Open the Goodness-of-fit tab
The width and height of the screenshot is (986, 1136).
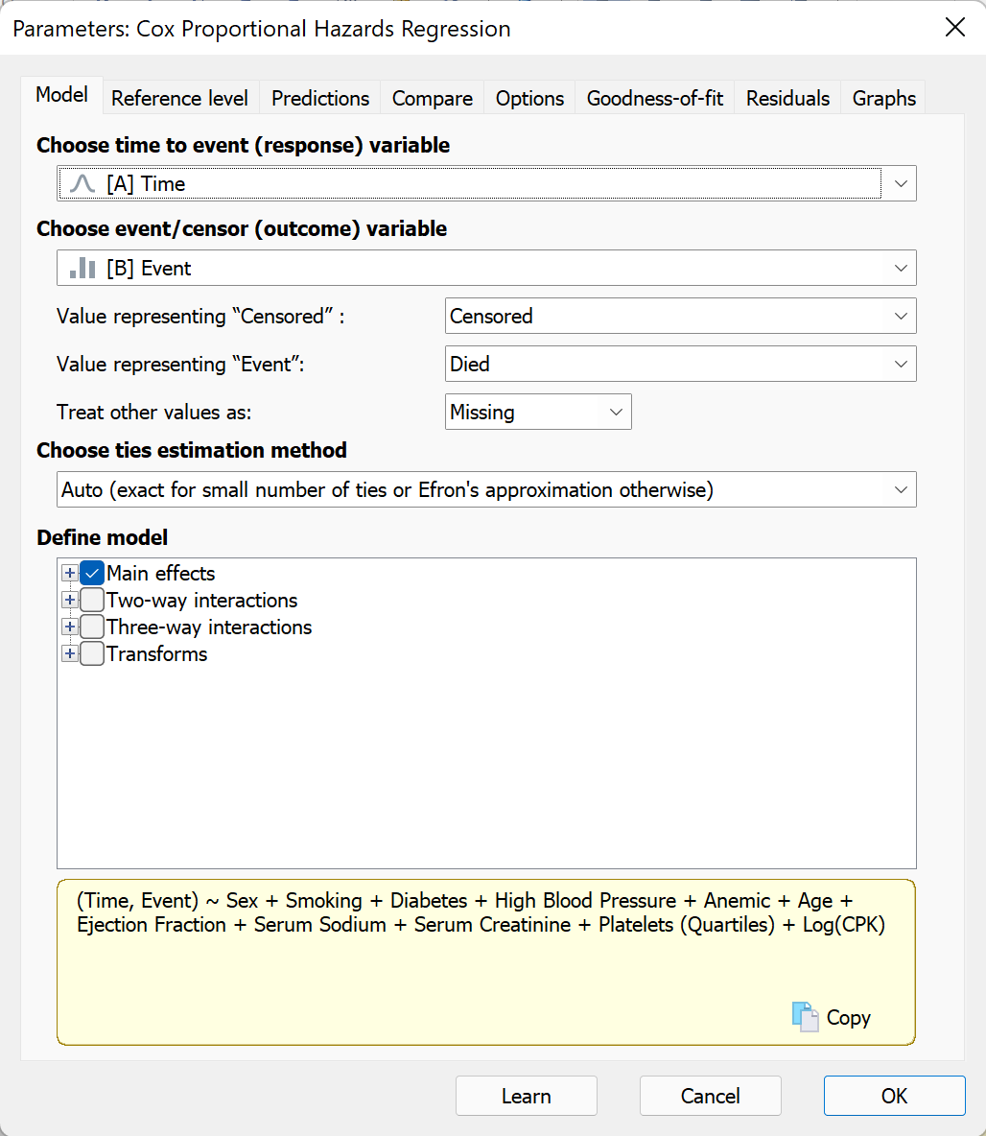click(655, 99)
